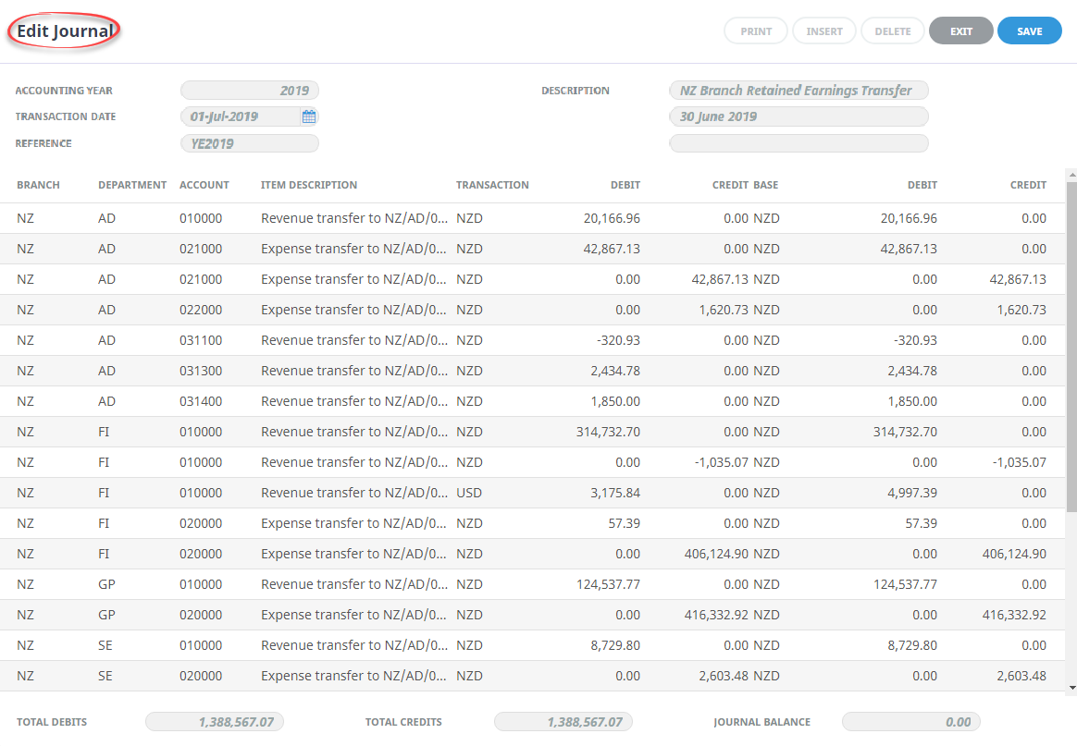The width and height of the screenshot is (1077, 746).
Task: Click the ITEM DESCRIPTION column header
Action: (309, 185)
